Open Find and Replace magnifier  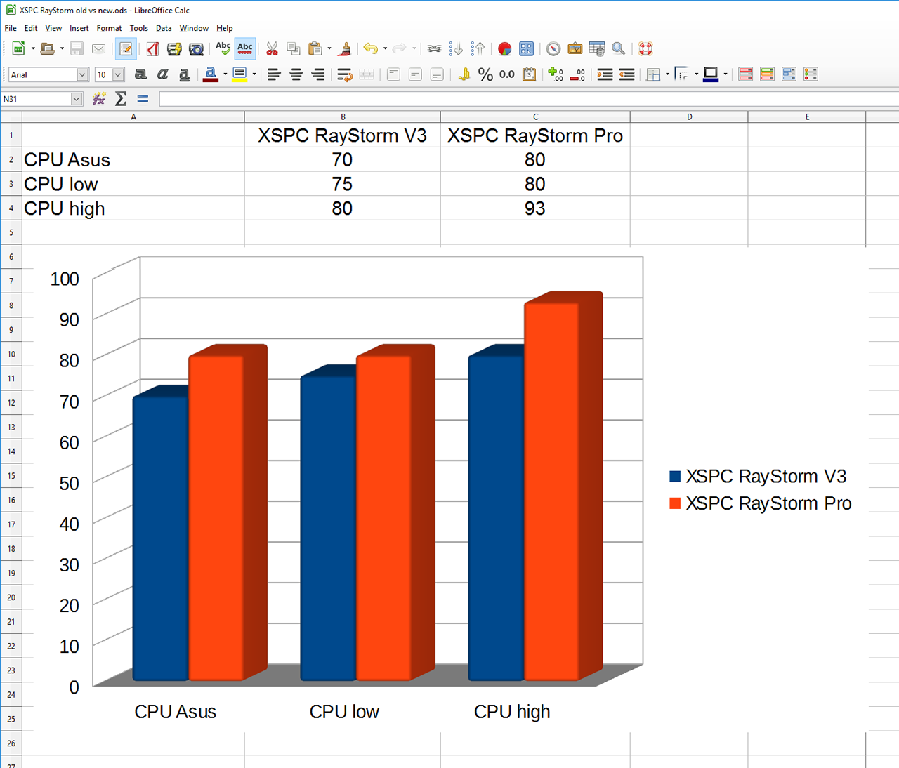click(619, 48)
